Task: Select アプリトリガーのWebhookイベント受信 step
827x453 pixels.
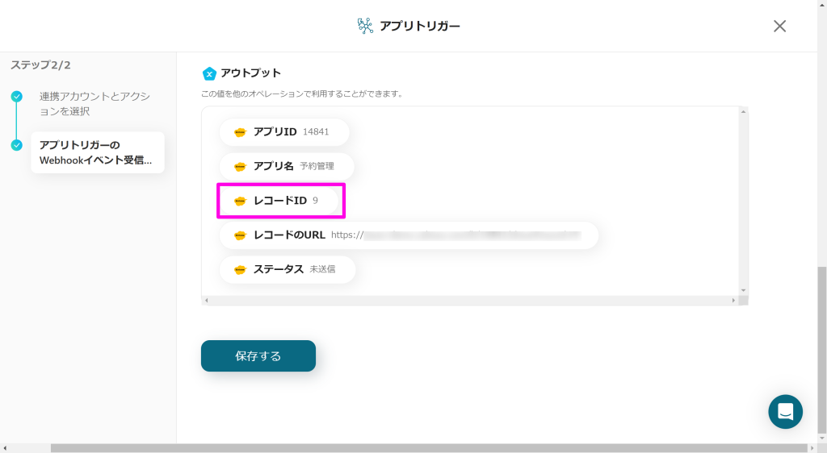Action: pos(98,152)
